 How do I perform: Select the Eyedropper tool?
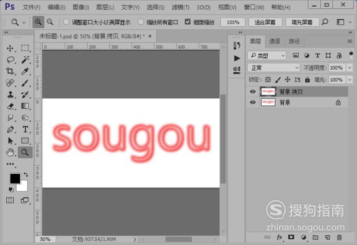[25, 71]
